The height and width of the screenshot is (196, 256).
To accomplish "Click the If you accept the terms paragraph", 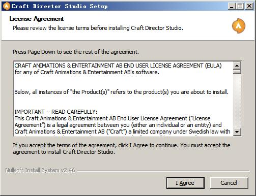I will tap(122, 148).
